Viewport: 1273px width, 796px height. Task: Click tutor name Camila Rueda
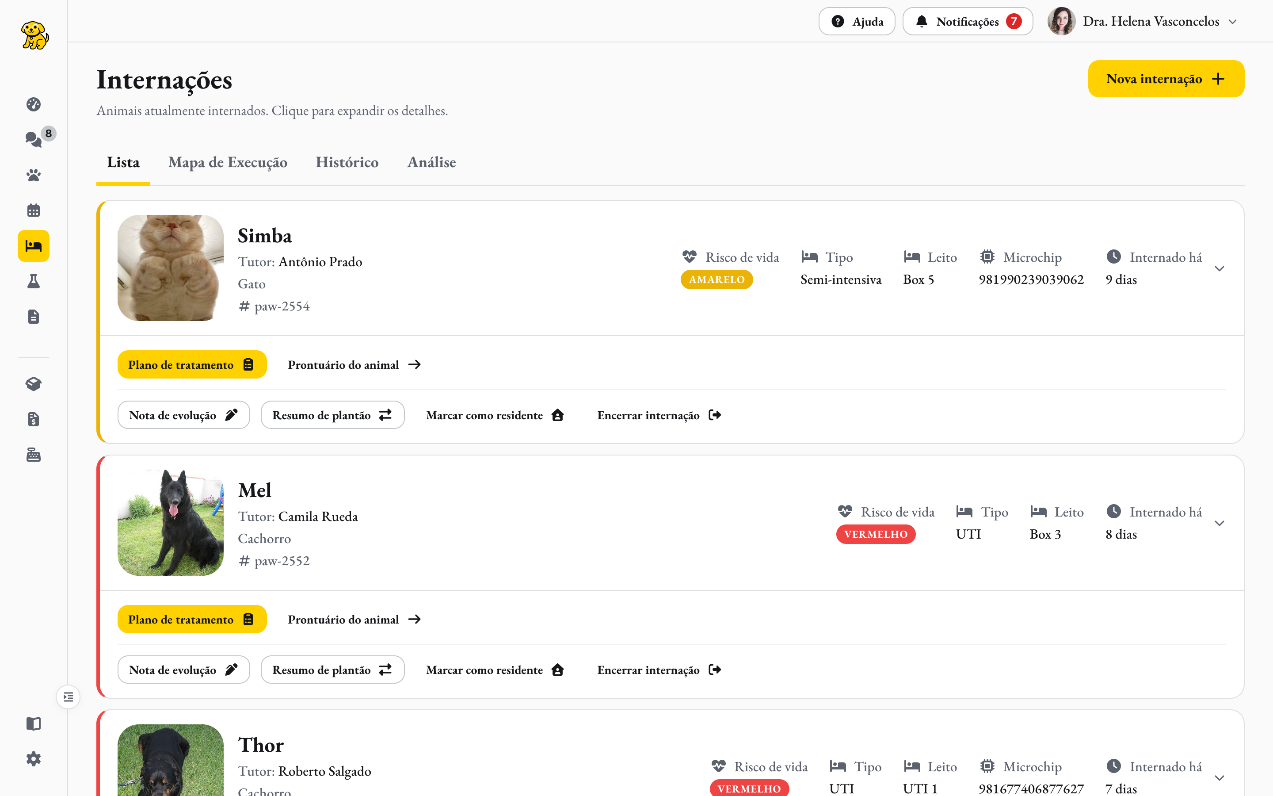pyautogui.click(x=318, y=517)
